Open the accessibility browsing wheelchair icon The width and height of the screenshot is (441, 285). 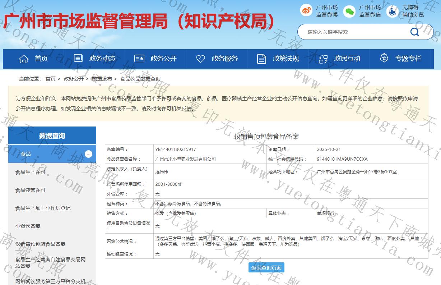pos(392,11)
